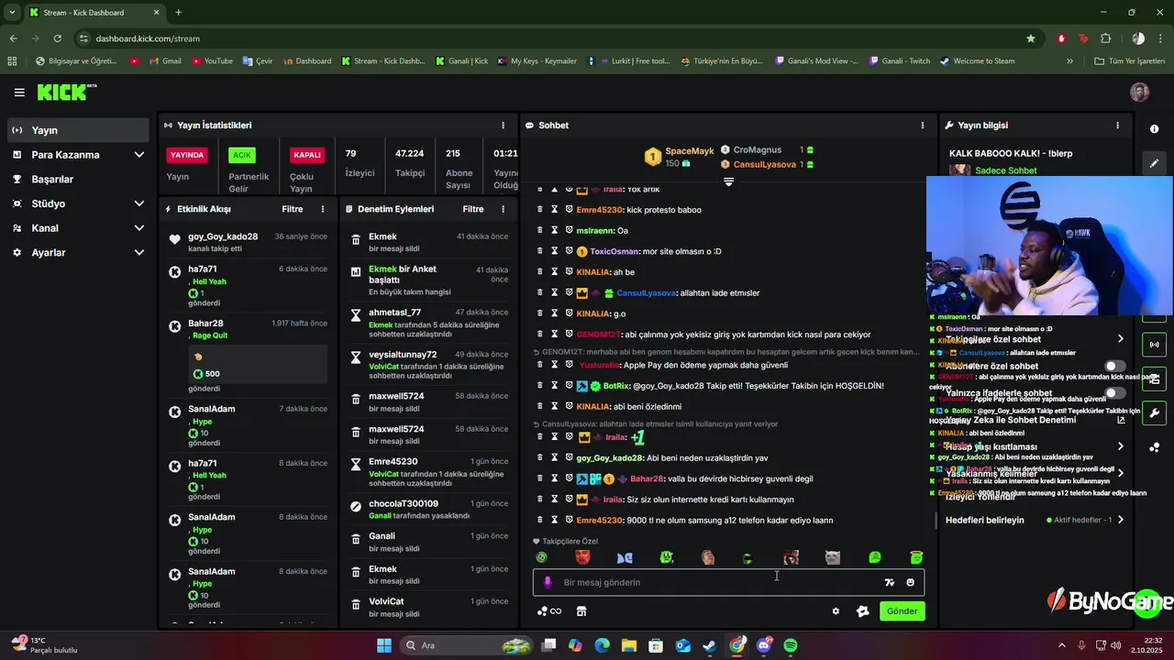This screenshot has width=1174, height=660.
Task: Open more options for the Sohbet panel
Action: pyautogui.click(x=923, y=126)
